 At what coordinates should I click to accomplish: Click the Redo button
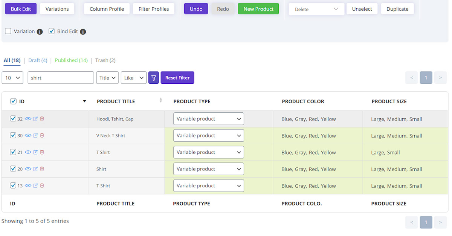(x=223, y=9)
